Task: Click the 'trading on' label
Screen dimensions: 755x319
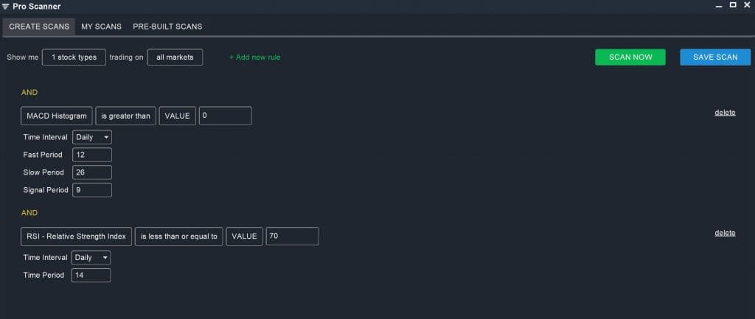Action: (126, 57)
